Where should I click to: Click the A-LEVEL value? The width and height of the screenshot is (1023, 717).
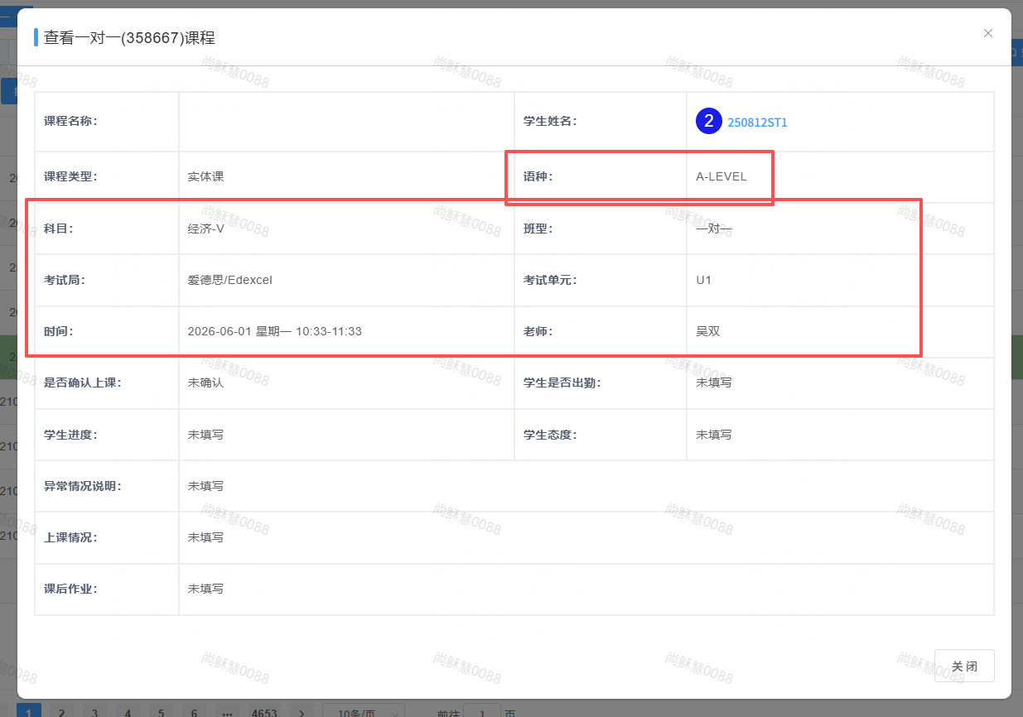721,176
